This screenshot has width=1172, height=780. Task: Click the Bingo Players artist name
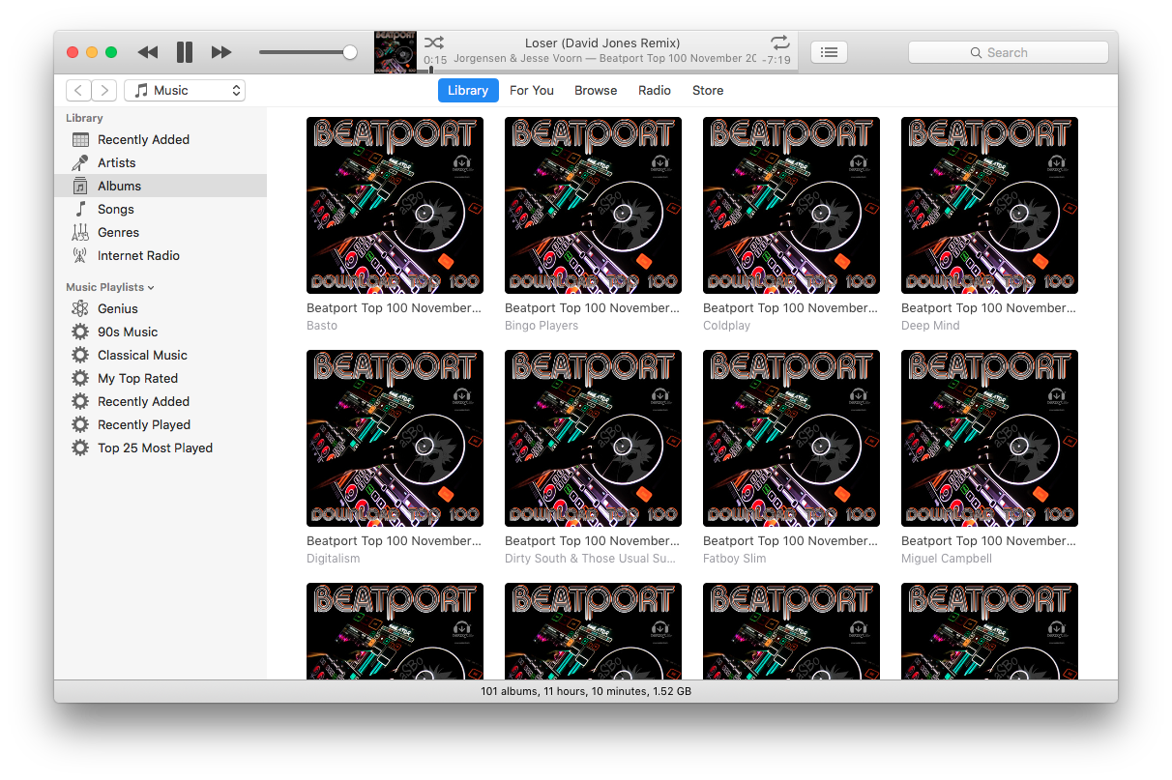(542, 326)
